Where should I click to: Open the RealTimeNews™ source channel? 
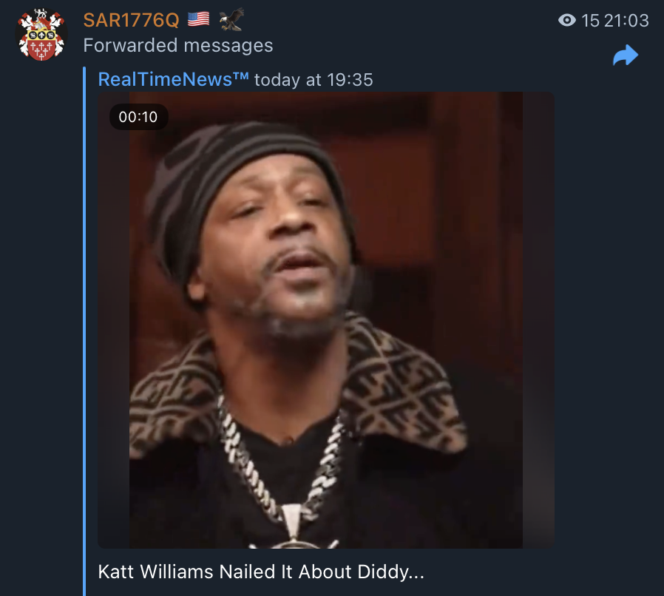pos(173,80)
